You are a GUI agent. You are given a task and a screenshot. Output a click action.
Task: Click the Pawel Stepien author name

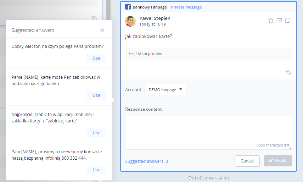pyautogui.click(x=155, y=18)
